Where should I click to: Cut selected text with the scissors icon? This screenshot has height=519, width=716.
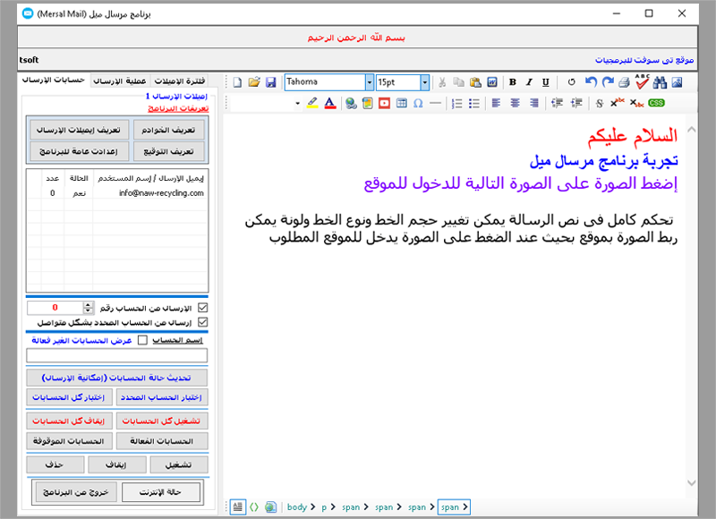(x=442, y=82)
